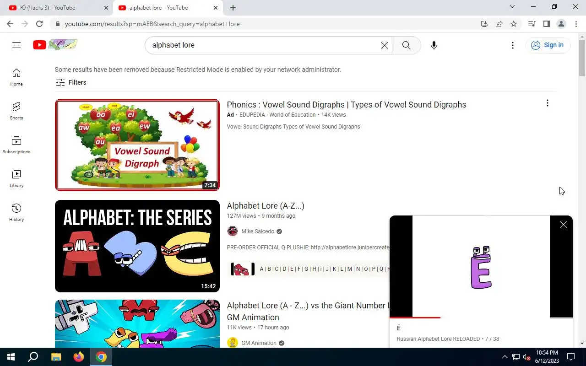Launch Firefox from the taskbar
This screenshot has height=366, width=586.
tap(79, 357)
